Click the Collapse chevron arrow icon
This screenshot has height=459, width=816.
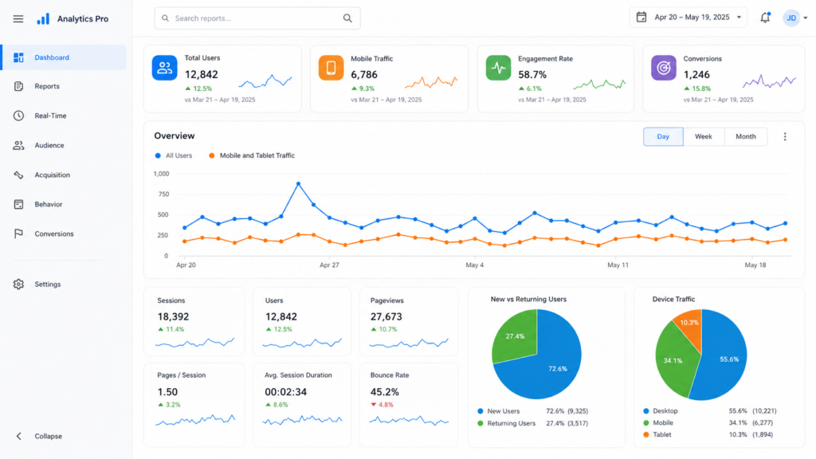point(19,436)
